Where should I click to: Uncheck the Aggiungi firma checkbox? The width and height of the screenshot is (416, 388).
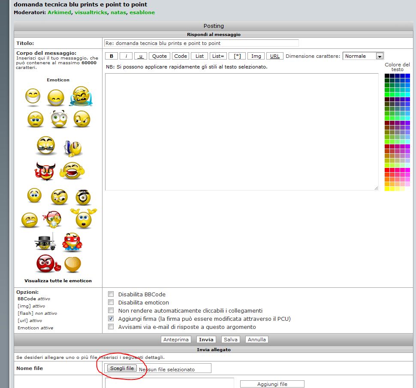click(111, 318)
